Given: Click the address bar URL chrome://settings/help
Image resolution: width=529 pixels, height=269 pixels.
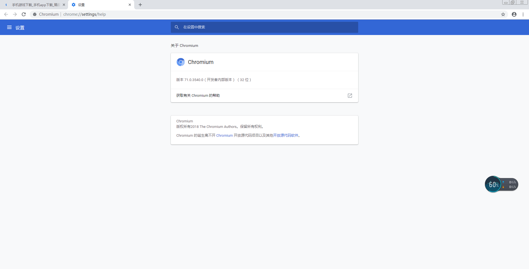Looking at the screenshot, I should pos(85,14).
